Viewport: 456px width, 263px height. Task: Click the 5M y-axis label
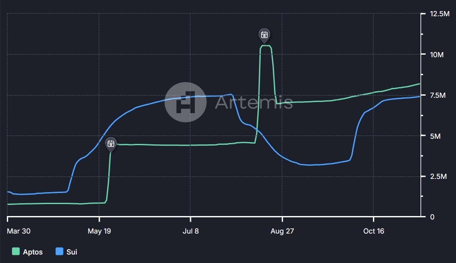click(435, 136)
